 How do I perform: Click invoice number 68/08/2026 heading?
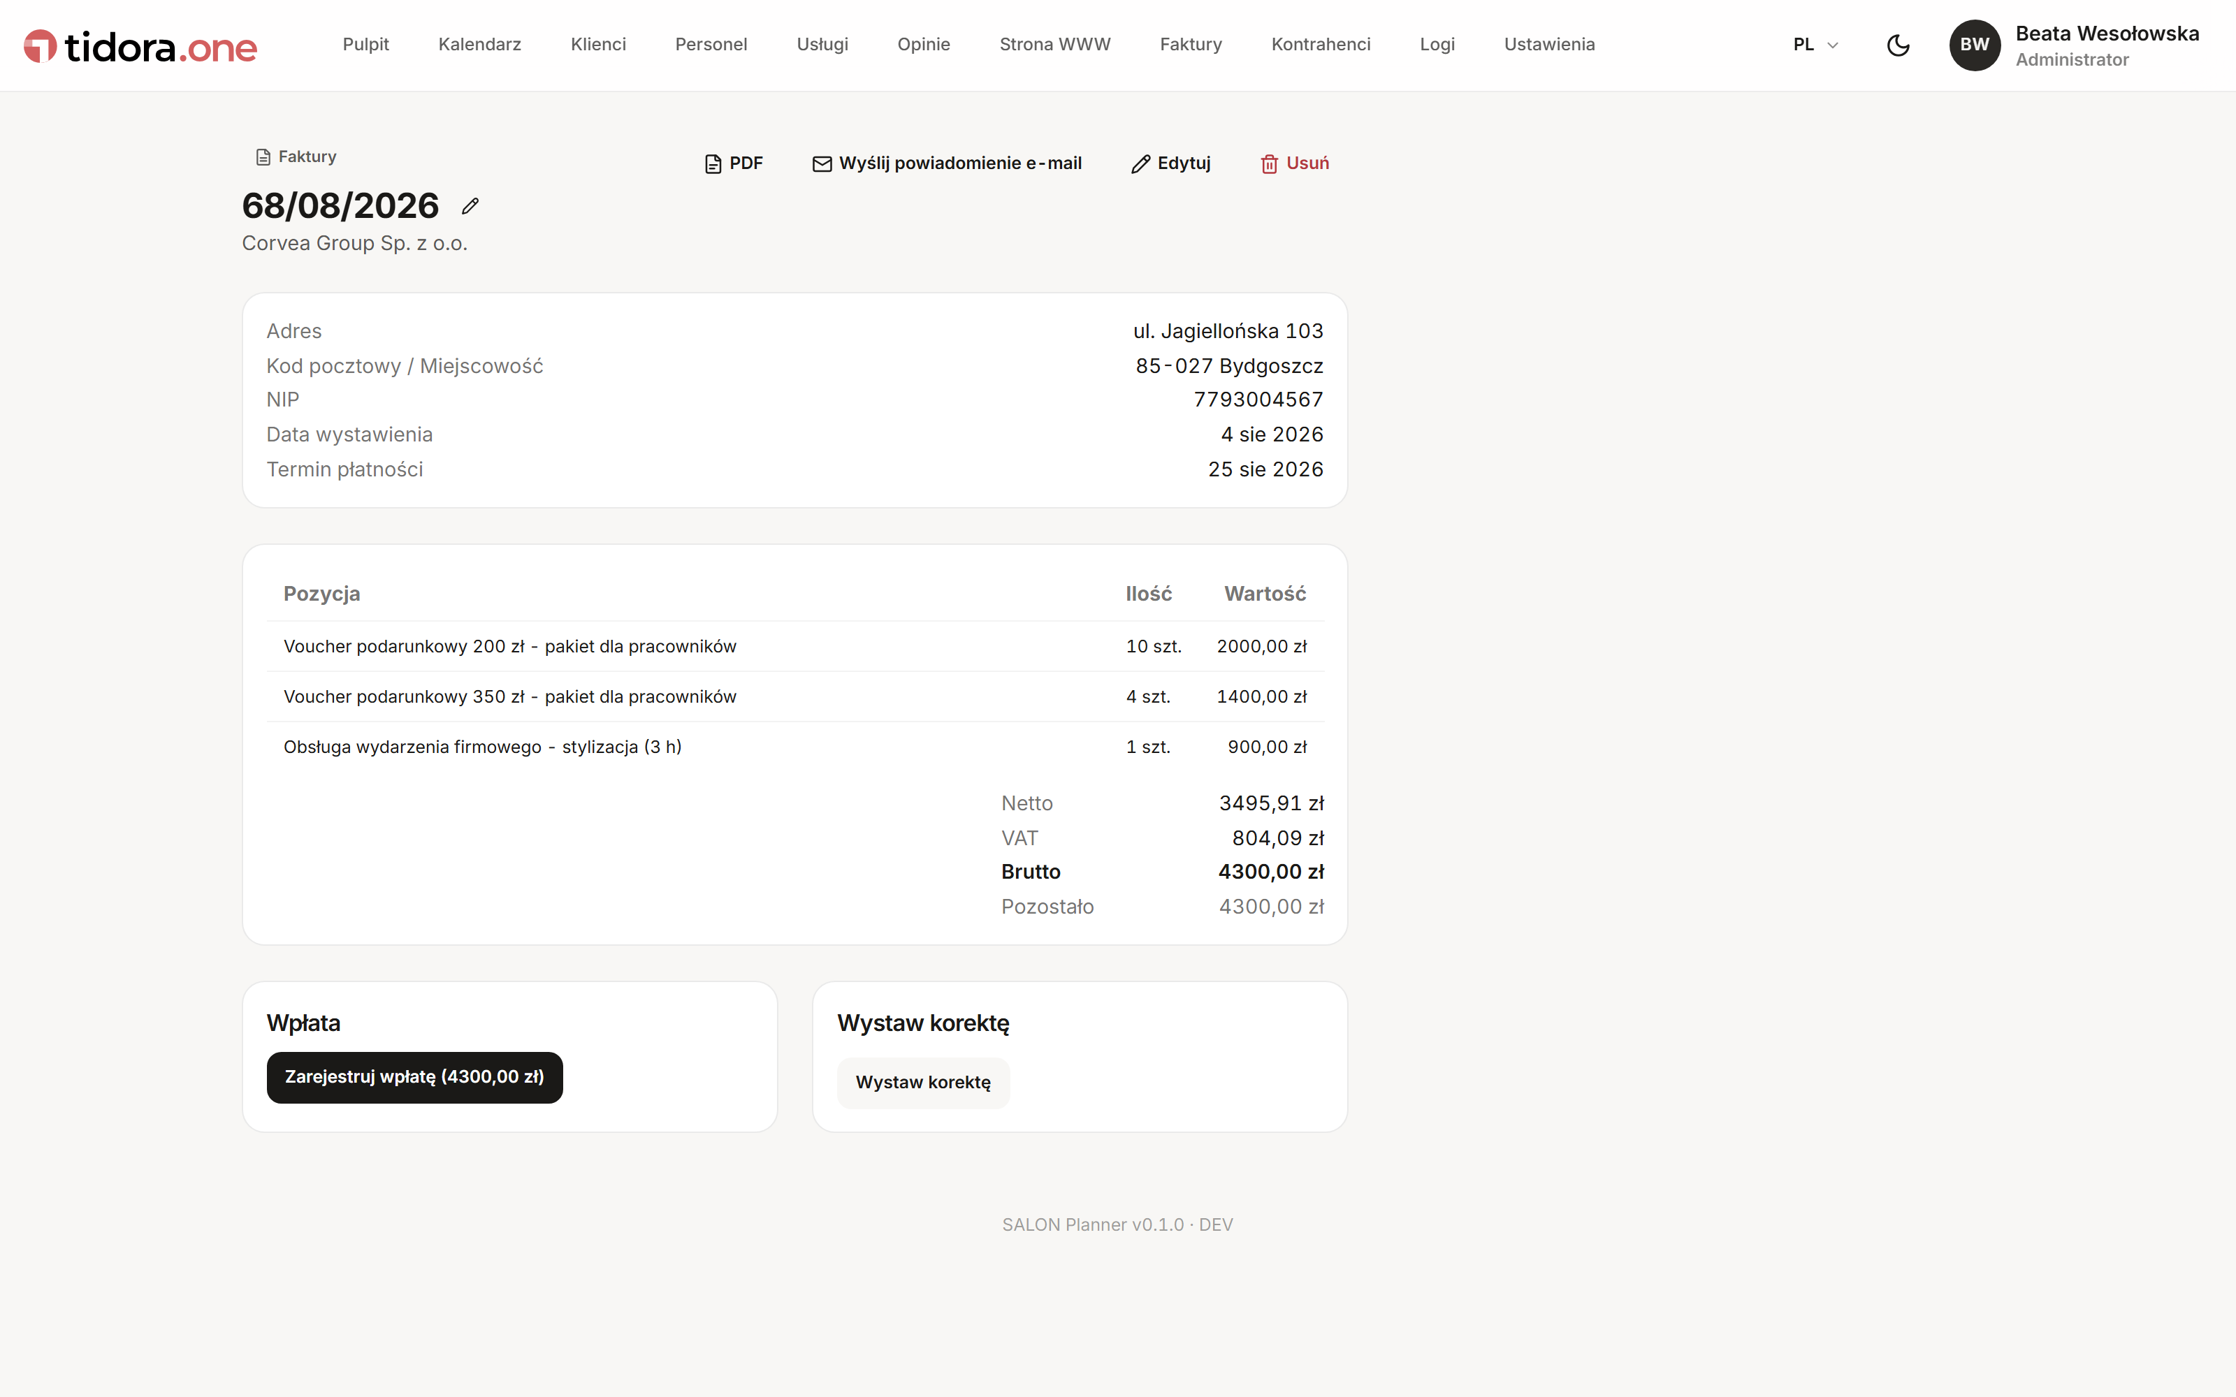coord(340,206)
